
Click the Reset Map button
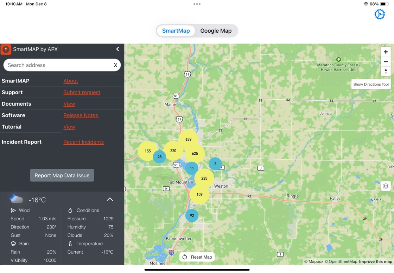(197, 257)
